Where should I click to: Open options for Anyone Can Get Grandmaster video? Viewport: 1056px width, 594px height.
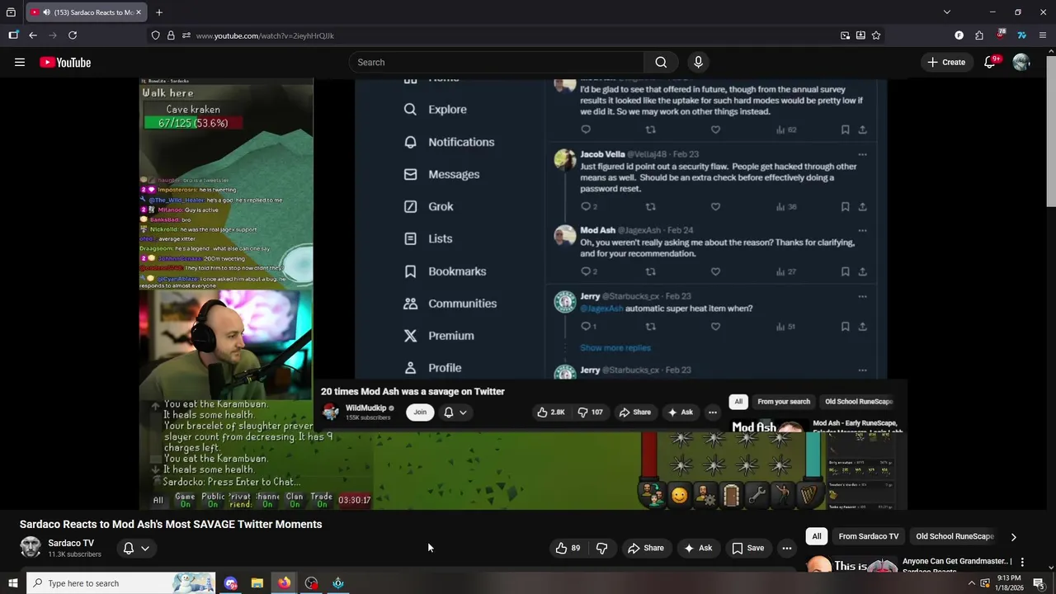click(1022, 562)
